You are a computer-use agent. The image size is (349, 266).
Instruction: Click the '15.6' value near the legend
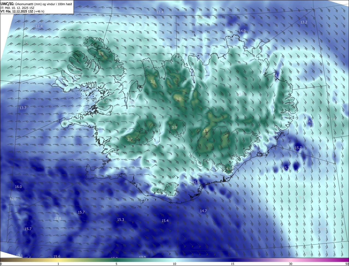tap(57, 256)
